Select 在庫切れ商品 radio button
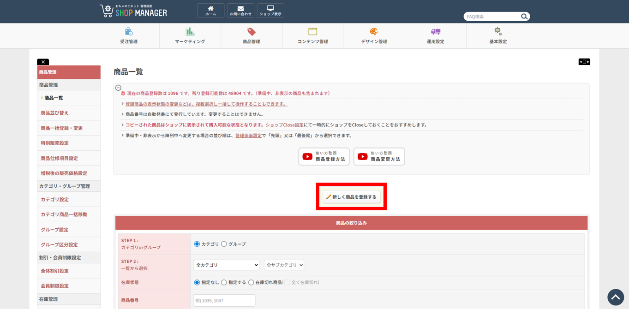629x309 pixels. tap(251, 282)
